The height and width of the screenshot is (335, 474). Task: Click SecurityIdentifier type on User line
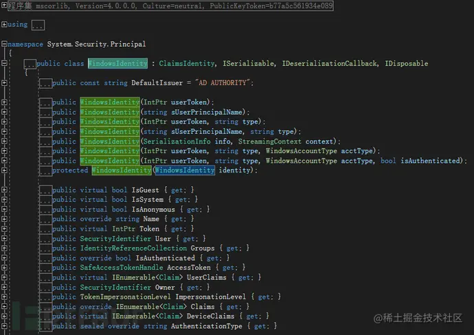point(115,239)
